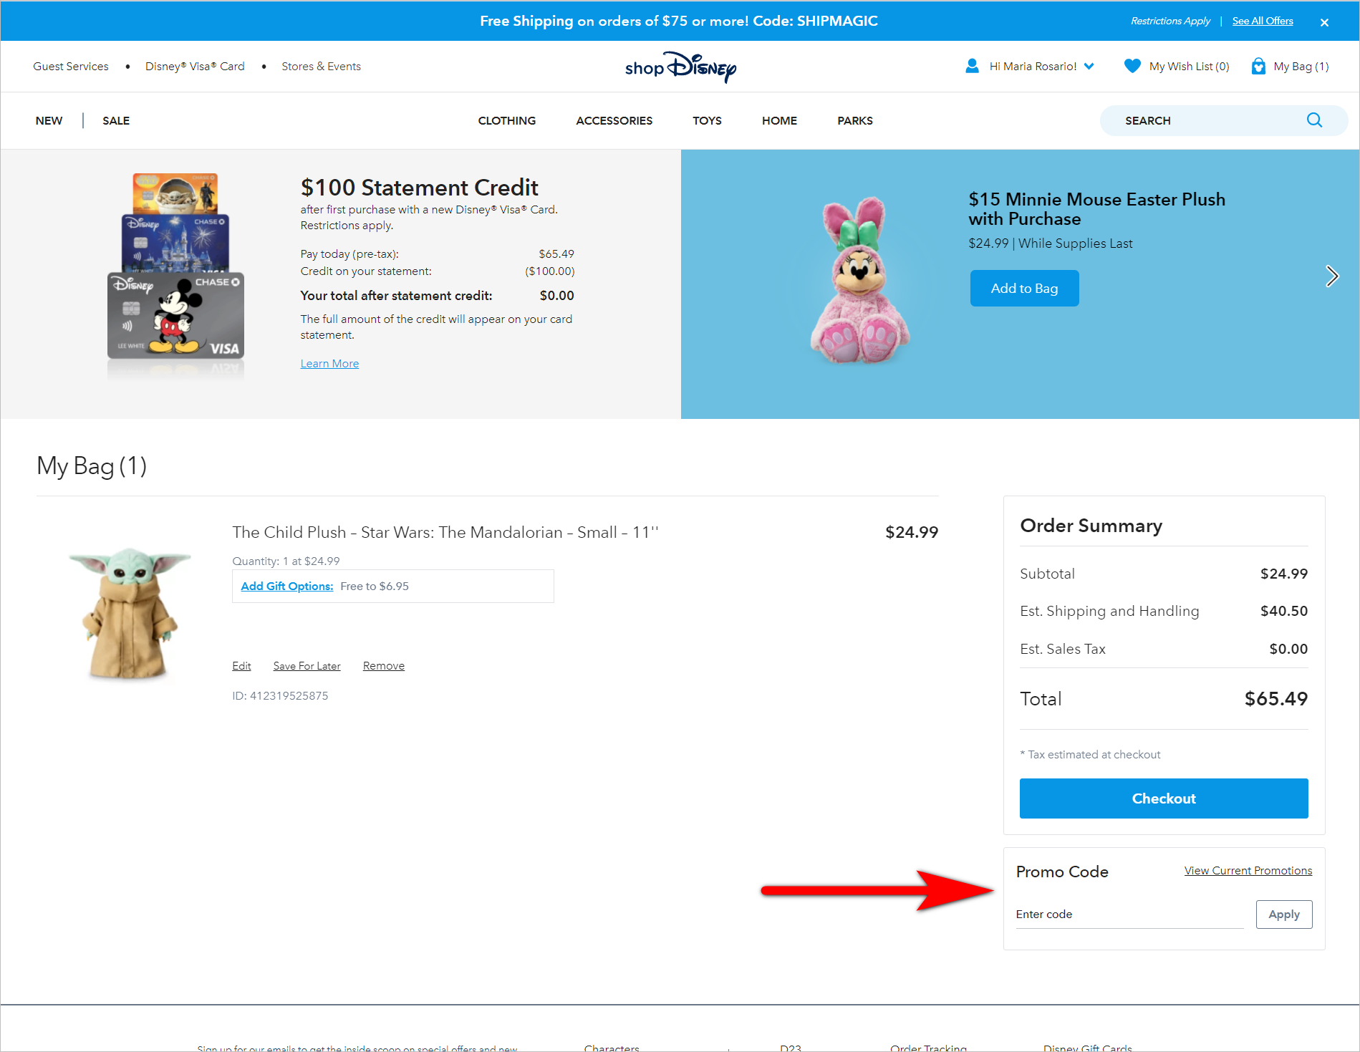Expand the Hi Maria Rosario account dropdown arrow

pos(1089,66)
